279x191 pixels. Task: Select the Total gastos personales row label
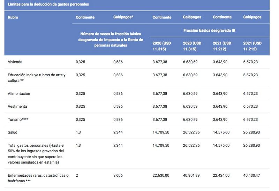click(x=36, y=154)
